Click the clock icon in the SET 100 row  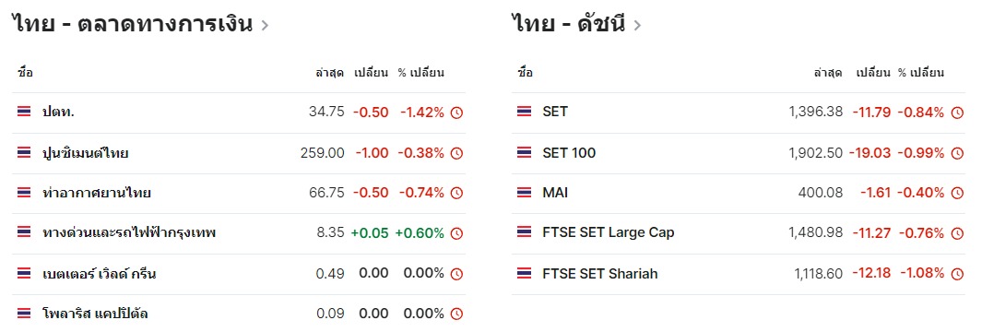coord(957,153)
